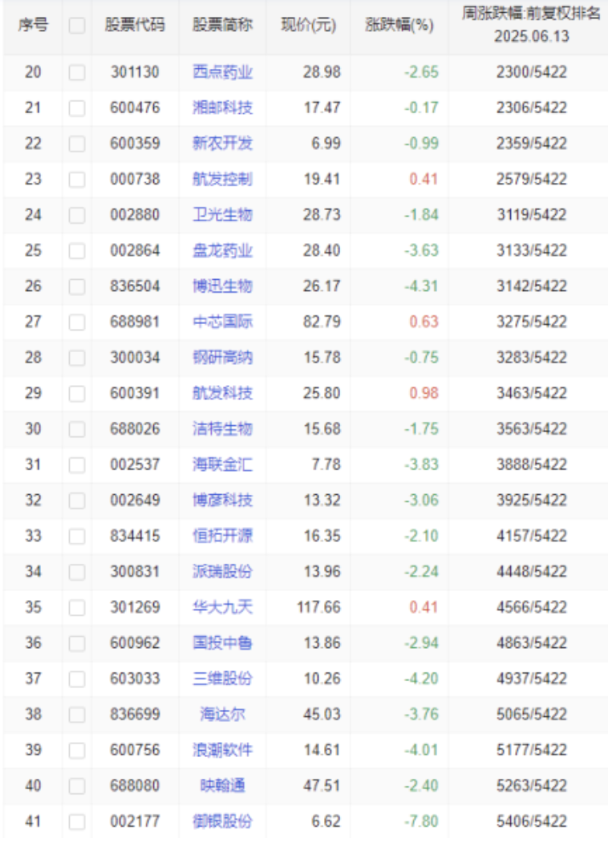Check the box for row 38 海达尔

(77, 715)
